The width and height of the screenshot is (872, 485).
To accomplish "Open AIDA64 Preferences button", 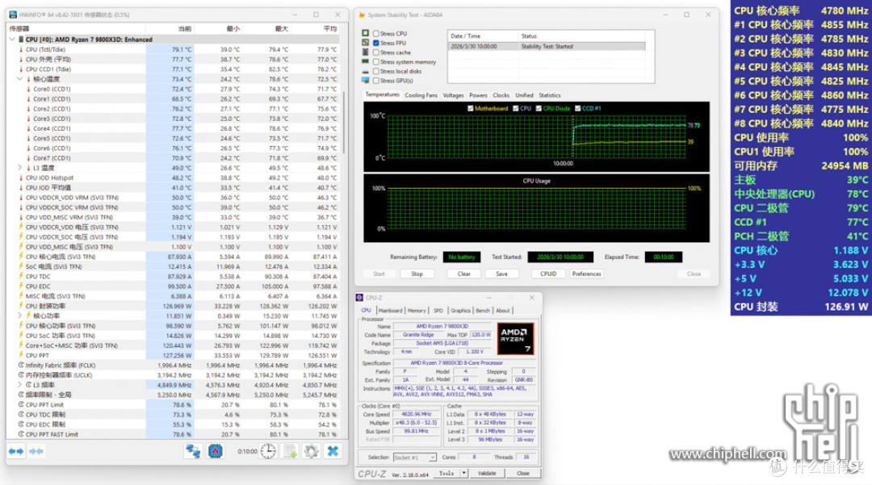I will [x=586, y=274].
